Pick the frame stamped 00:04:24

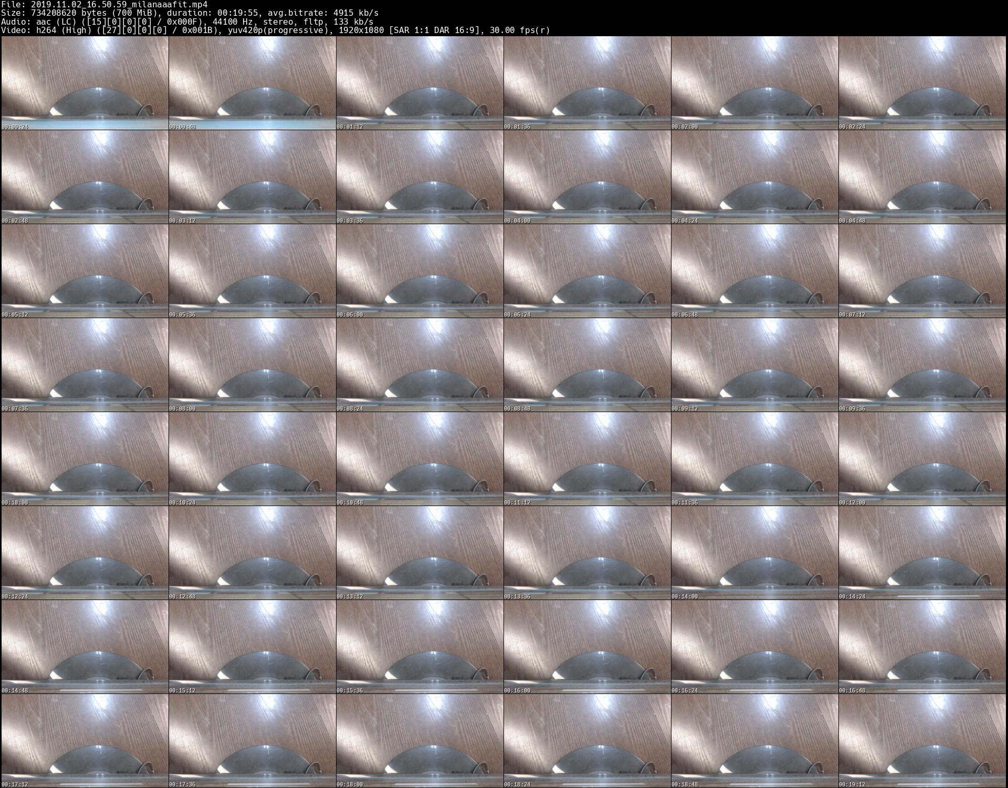(754, 177)
